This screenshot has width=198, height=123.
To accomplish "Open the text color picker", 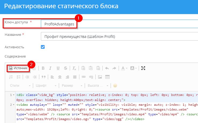I will click(124, 68).
